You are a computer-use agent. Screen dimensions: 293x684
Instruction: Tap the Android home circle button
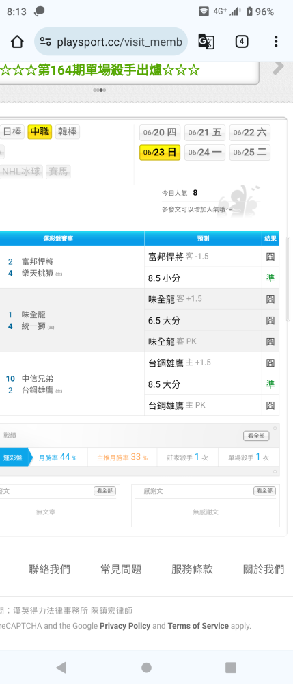click(x=146, y=667)
